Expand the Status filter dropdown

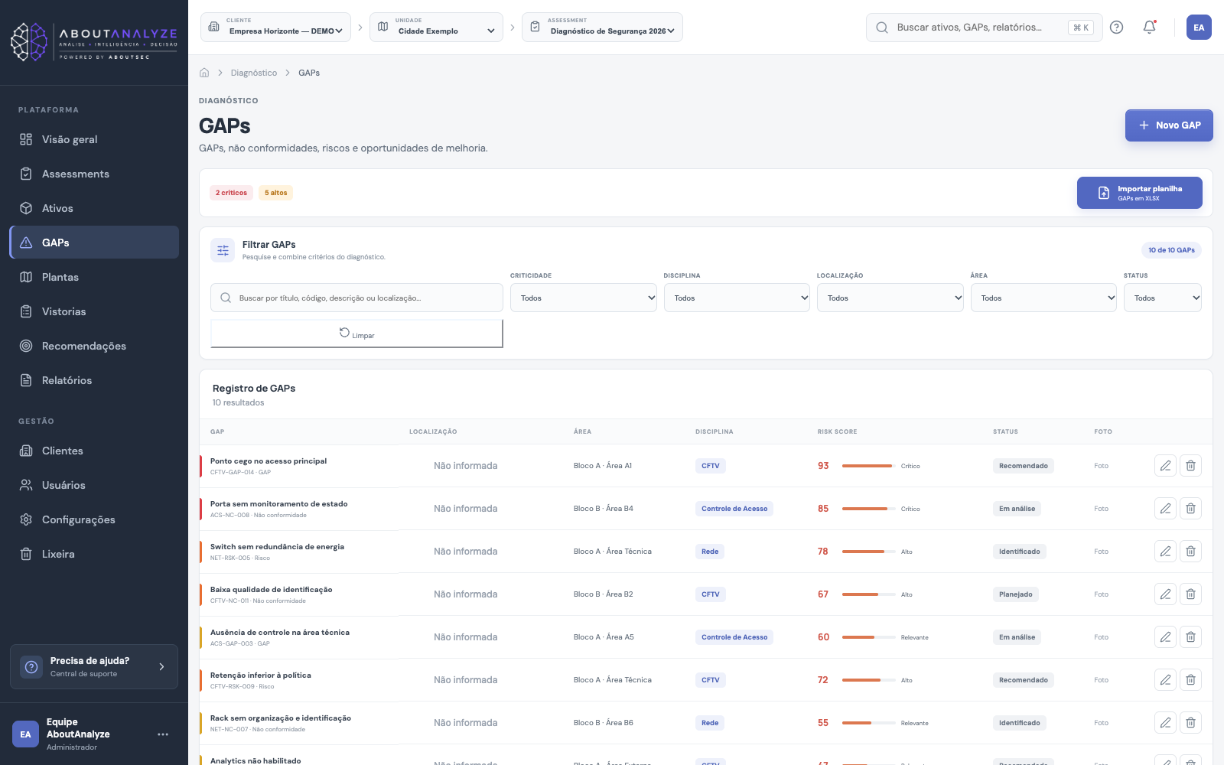coord(1163,298)
